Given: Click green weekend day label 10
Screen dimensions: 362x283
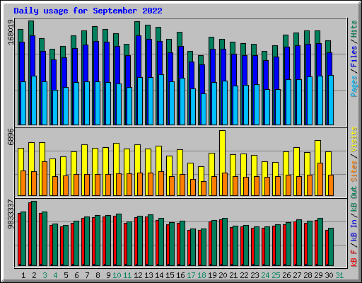Looking at the screenshot, I should click(117, 275).
